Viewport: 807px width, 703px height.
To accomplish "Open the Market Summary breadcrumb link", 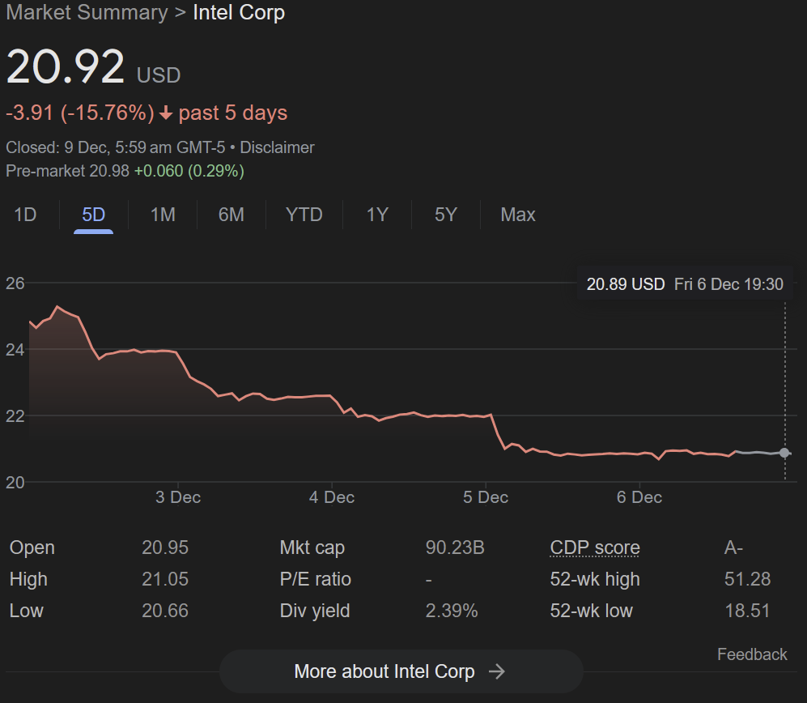I will coord(87,12).
